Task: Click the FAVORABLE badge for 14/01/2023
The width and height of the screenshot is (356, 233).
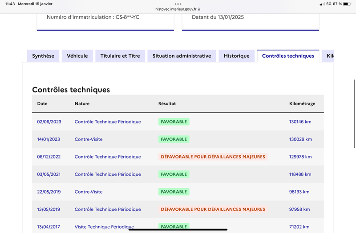Action: click(174, 139)
